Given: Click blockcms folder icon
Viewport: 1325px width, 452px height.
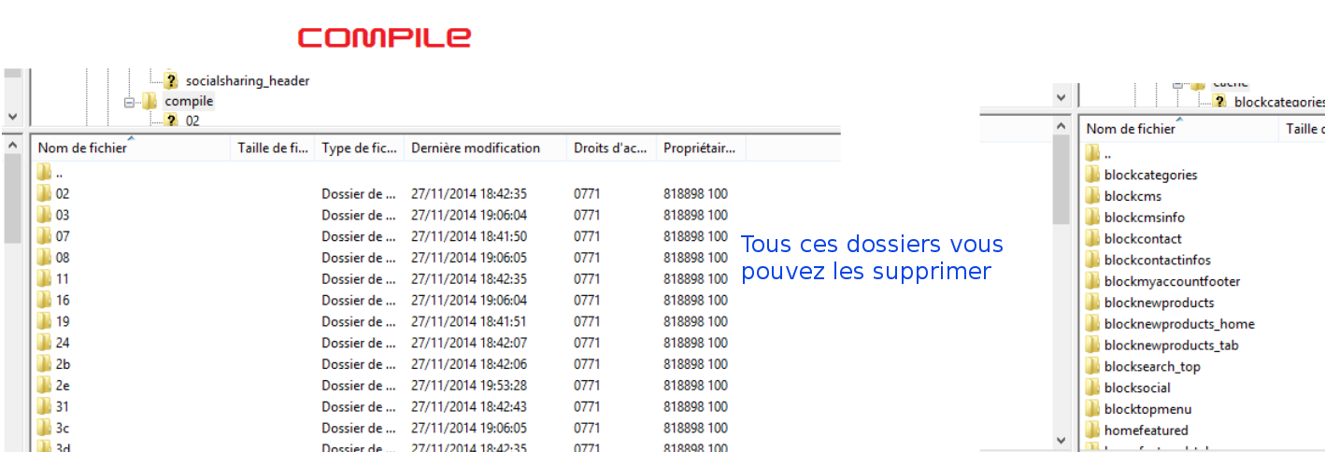Looking at the screenshot, I should click(x=1092, y=196).
